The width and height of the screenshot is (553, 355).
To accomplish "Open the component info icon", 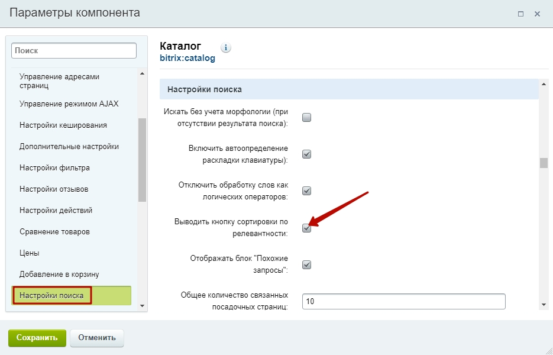I will click(226, 47).
